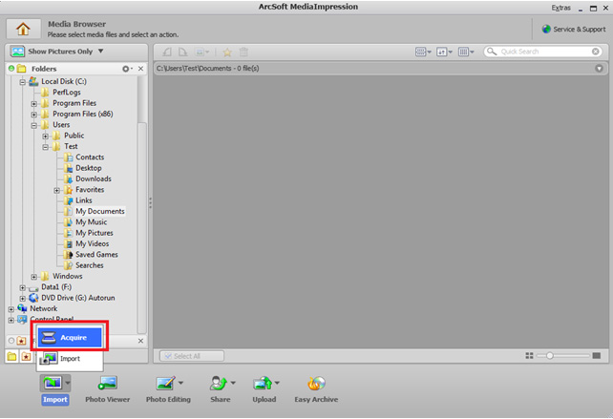
Task: Switch to the starred folder tab icon
Action: coord(26,356)
